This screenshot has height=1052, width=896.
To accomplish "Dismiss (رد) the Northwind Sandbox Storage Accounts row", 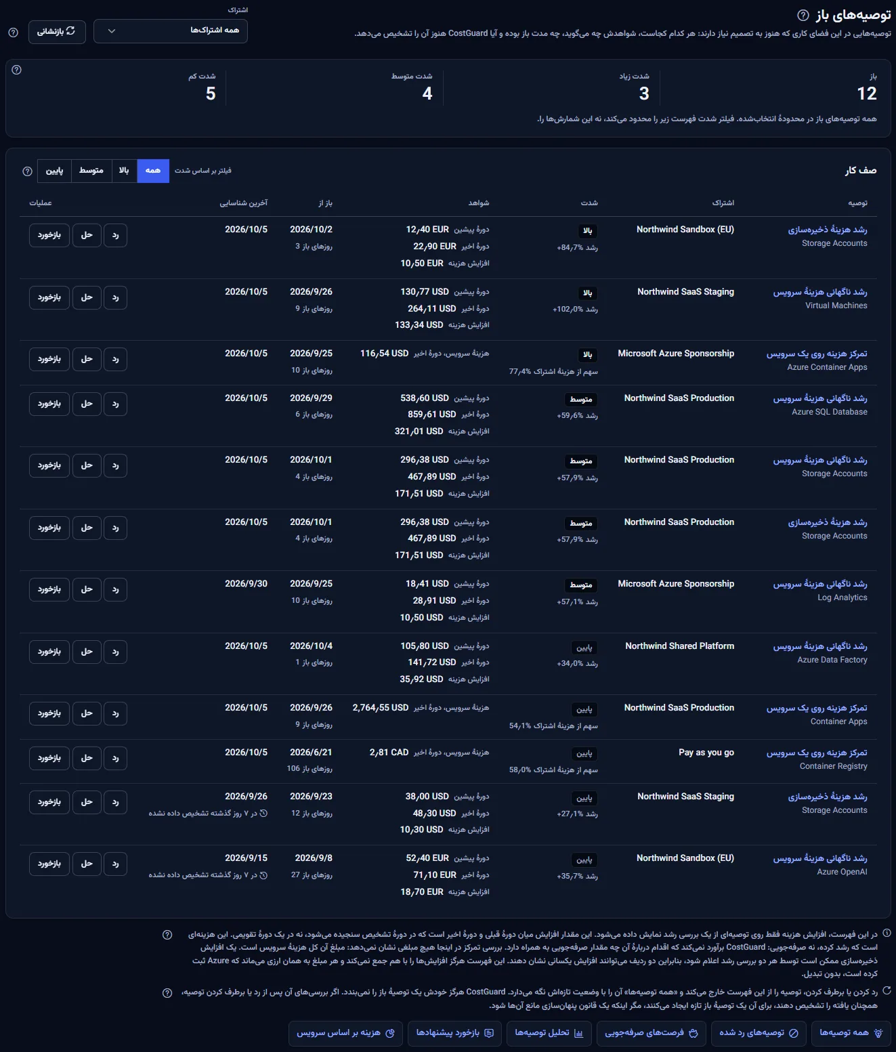I will coord(115,235).
